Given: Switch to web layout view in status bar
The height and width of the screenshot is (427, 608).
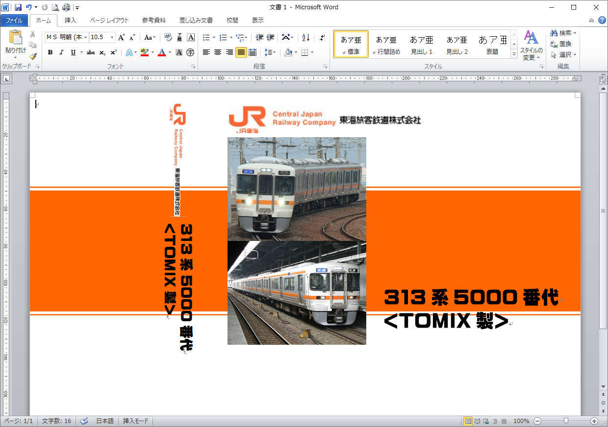Looking at the screenshot, I should point(486,421).
